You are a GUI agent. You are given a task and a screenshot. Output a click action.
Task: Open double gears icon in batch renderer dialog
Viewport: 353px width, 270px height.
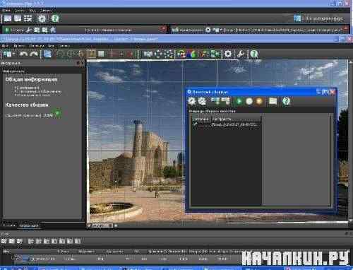point(202,101)
